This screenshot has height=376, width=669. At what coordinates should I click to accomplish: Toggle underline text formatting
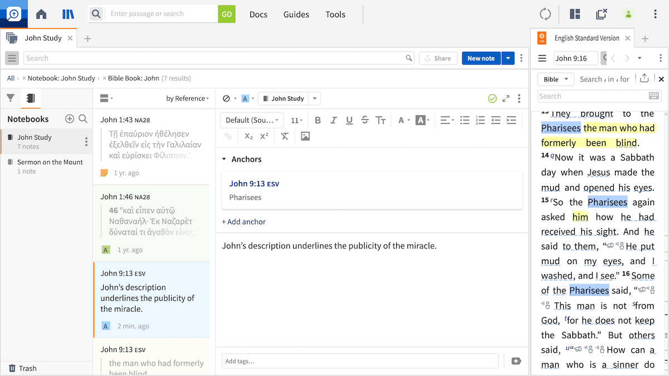[349, 120]
